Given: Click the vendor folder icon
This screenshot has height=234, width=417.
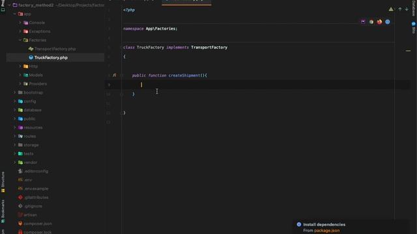Looking at the screenshot, I should (x=20, y=162).
